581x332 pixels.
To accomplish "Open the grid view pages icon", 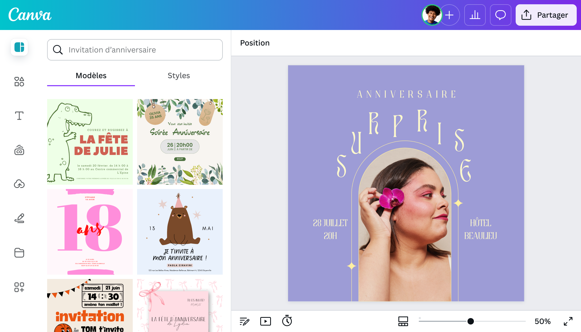I will pos(403,321).
